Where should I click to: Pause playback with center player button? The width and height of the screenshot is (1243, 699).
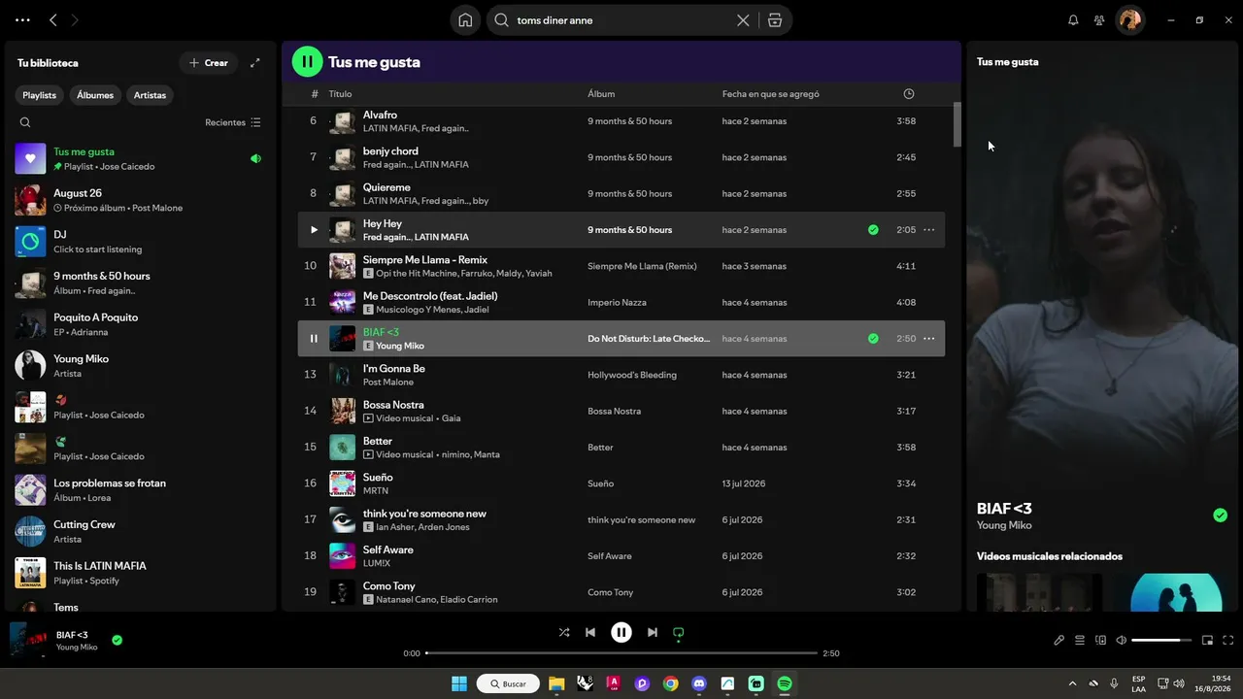click(621, 633)
